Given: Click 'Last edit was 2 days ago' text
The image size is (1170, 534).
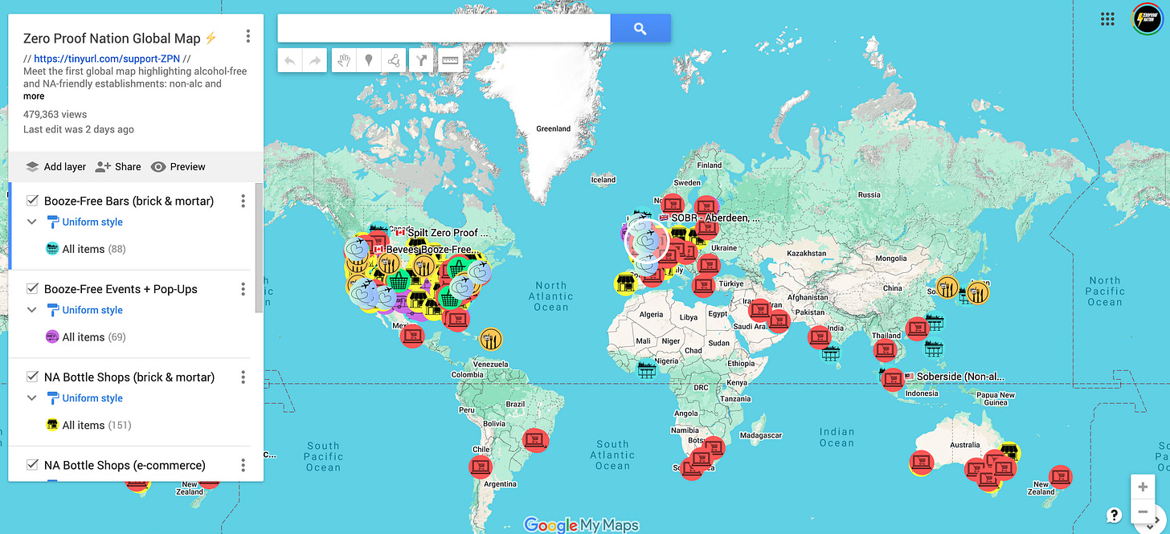Looking at the screenshot, I should [x=79, y=129].
